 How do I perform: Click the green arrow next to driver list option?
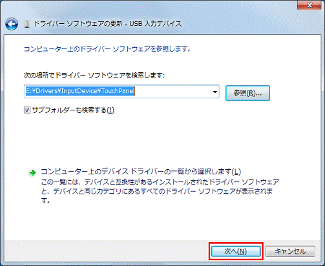[x=32, y=172]
